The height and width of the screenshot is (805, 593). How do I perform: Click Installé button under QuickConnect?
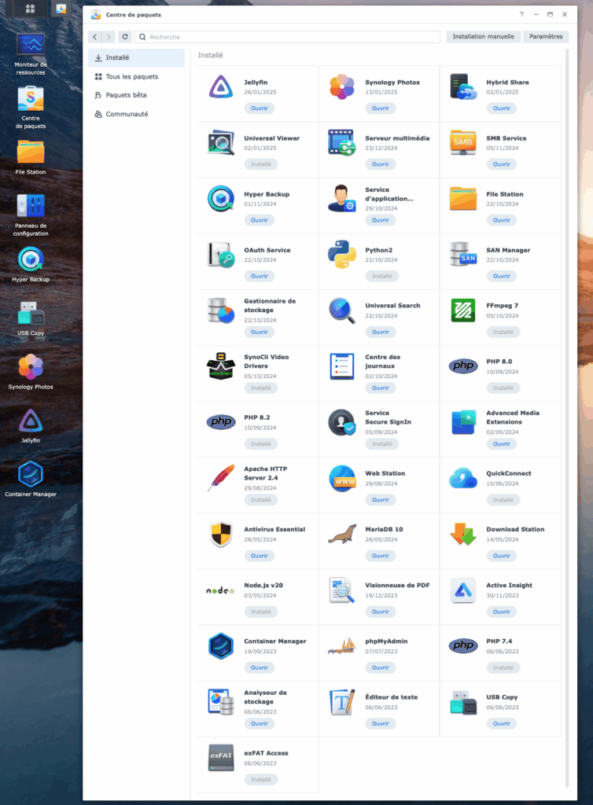click(503, 500)
